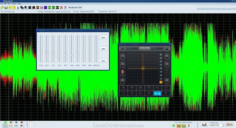The height and width of the screenshot is (128, 236).
Task: Click the Tempo knob in Effector
Action: point(167,80)
